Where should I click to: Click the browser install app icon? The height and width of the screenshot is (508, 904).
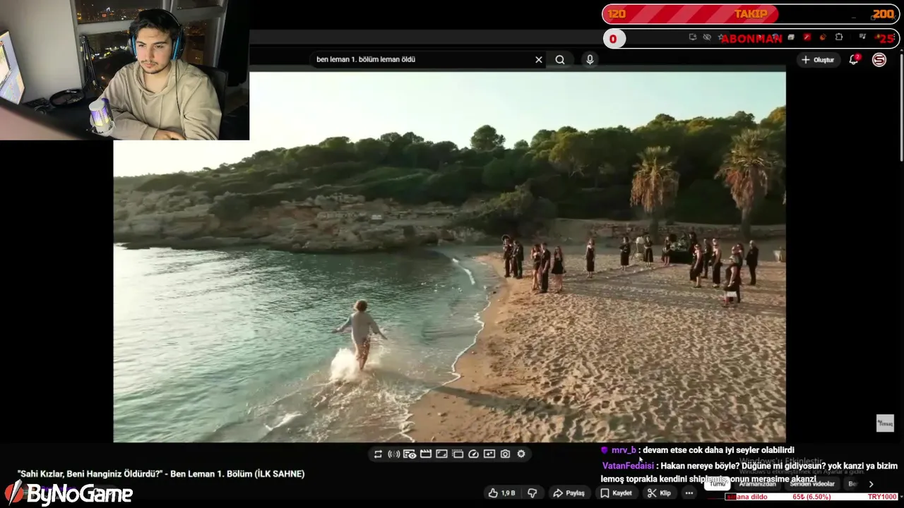tap(693, 37)
